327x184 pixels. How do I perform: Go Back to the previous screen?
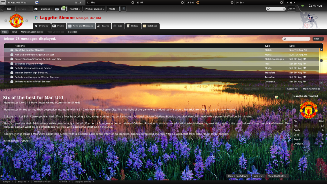point(9,9)
